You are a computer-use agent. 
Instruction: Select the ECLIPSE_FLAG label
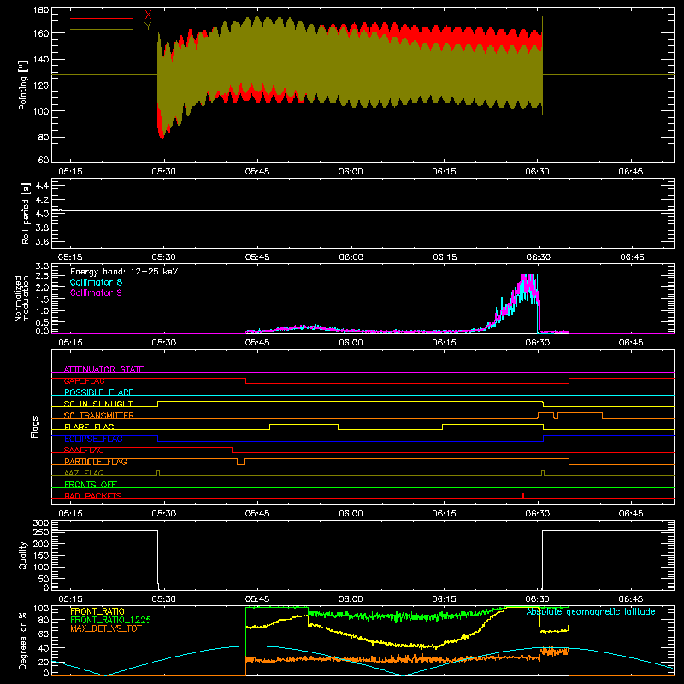[x=93, y=439]
